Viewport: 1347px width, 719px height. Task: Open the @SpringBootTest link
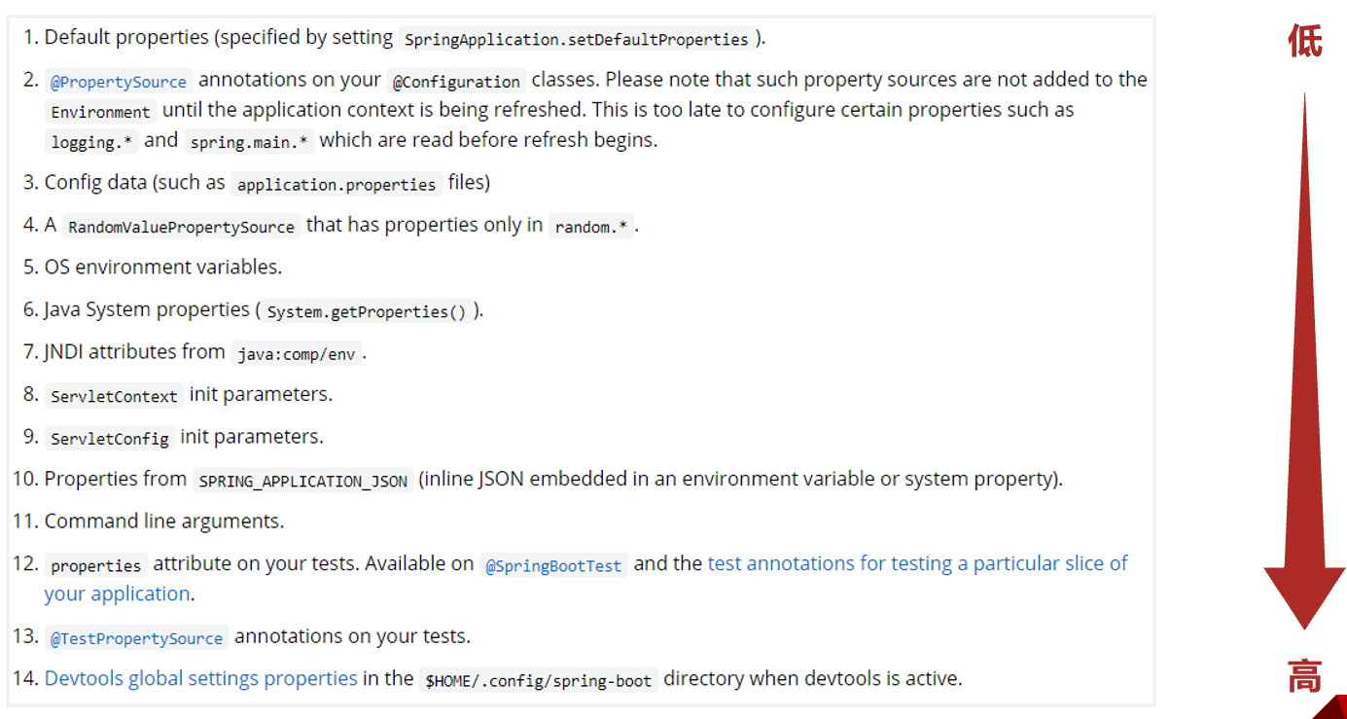coord(553,565)
